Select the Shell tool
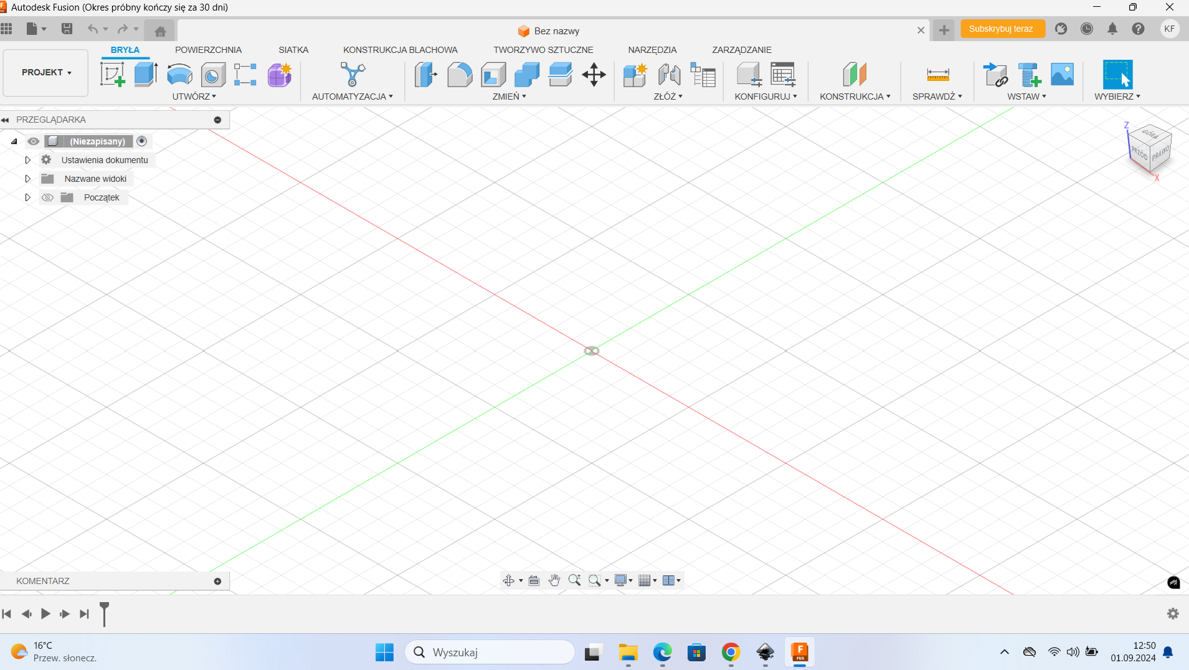 click(x=493, y=75)
